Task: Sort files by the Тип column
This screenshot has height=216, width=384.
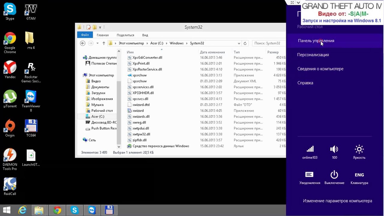Action: [x=237, y=52]
